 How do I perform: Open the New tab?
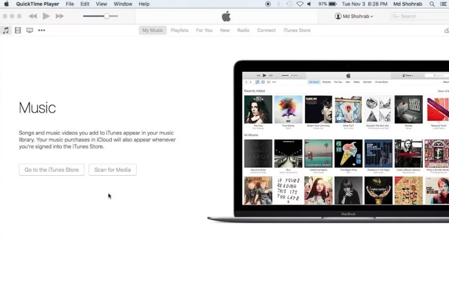(x=225, y=31)
